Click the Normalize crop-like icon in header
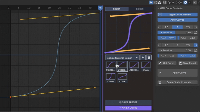200x112 pixels. pos(164,2)
